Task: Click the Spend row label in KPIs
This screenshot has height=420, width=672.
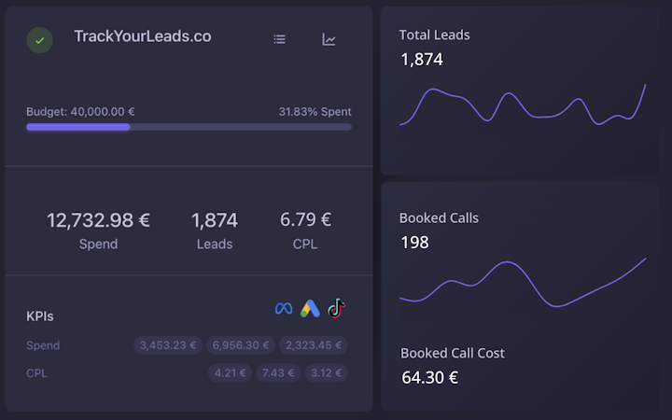Action: (x=43, y=345)
